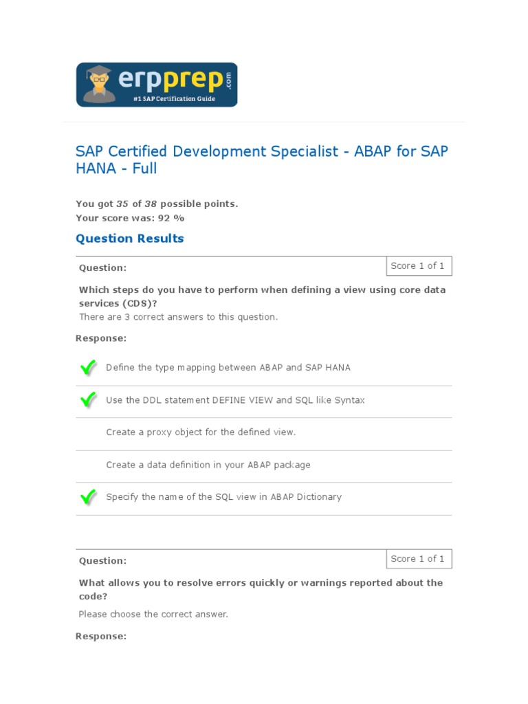Click the 'Your score was: 92 %' line
The image size is (528, 704).
[130, 218]
